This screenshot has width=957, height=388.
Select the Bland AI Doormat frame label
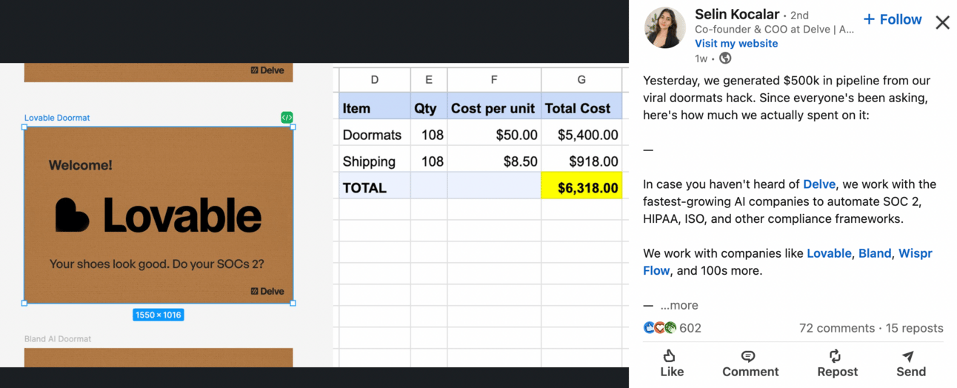[58, 338]
